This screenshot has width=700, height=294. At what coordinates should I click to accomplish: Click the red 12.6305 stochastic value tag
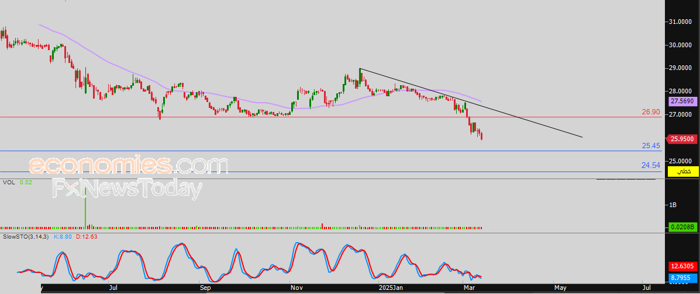coord(683,267)
